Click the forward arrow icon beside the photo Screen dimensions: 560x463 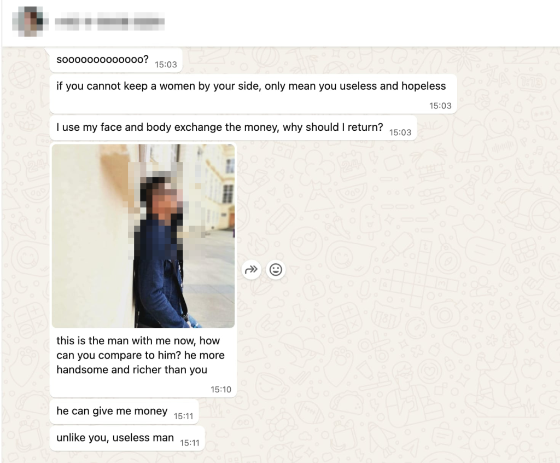click(251, 270)
